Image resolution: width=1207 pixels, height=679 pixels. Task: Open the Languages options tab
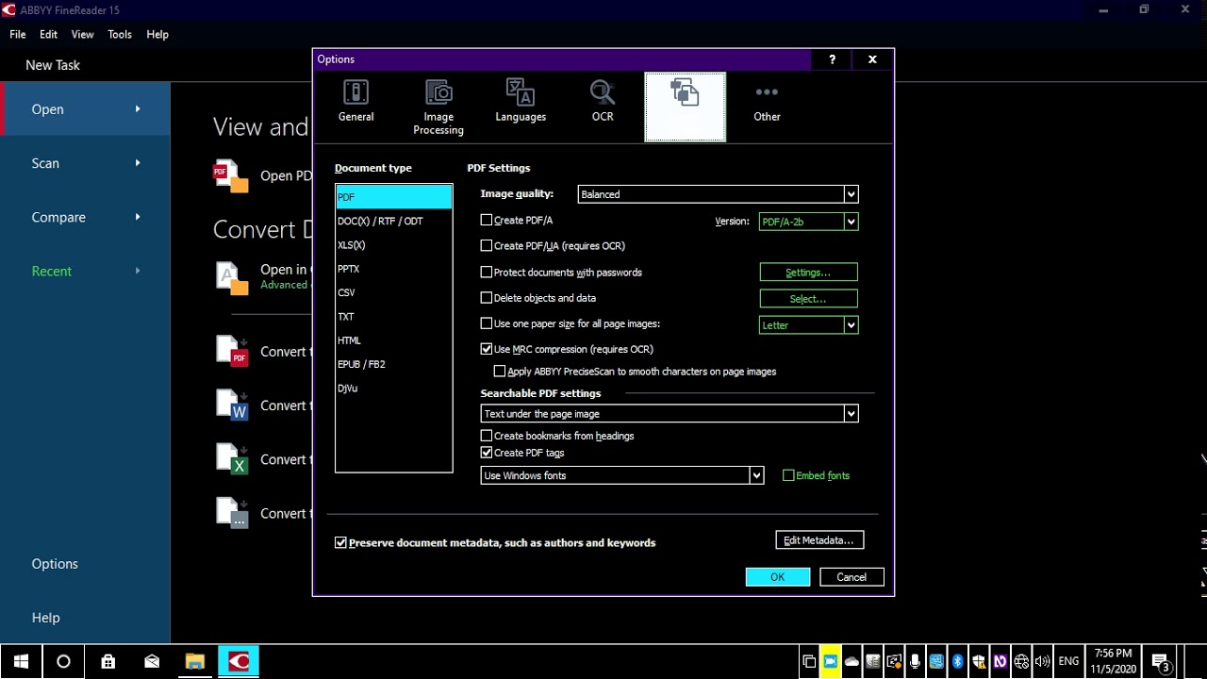pos(521,103)
